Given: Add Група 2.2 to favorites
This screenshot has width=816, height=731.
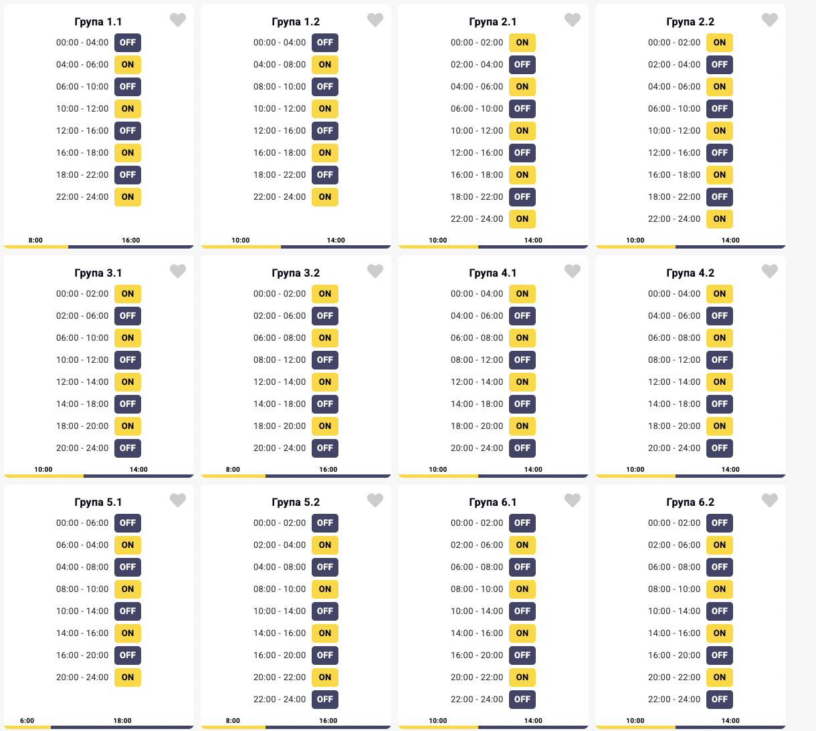Looking at the screenshot, I should tap(769, 20).
